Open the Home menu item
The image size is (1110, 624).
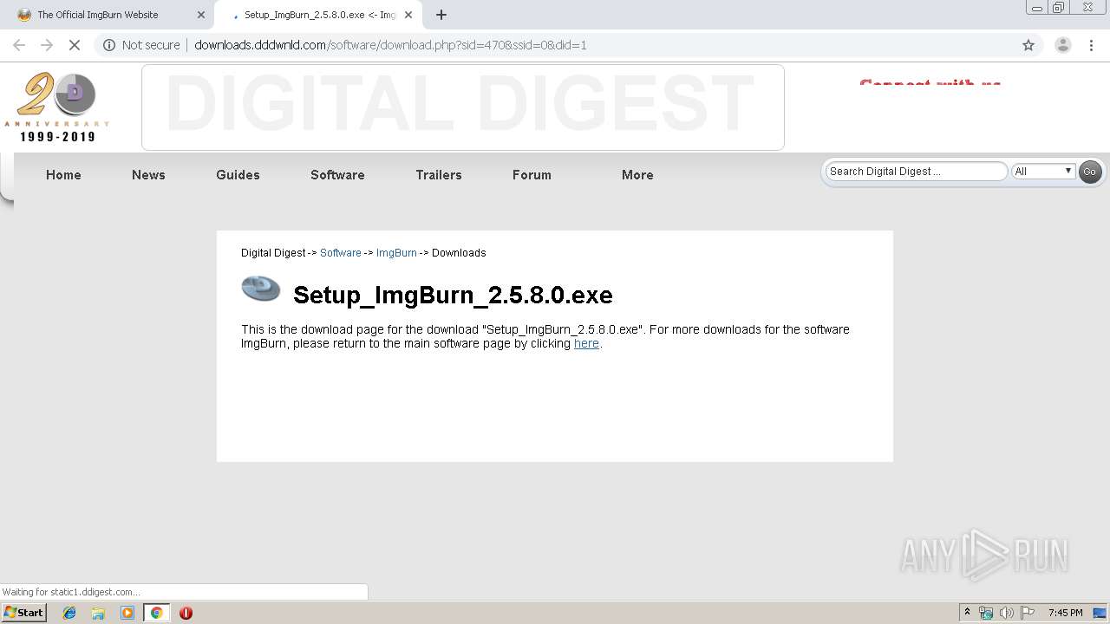pyautogui.click(x=63, y=175)
